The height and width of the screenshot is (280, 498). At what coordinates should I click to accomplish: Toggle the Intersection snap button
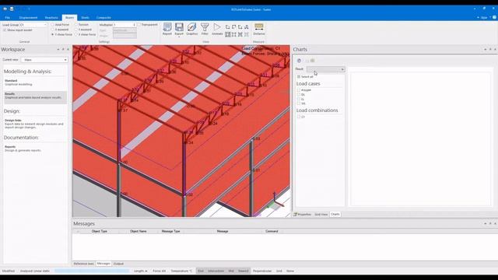click(x=216, y=271)
